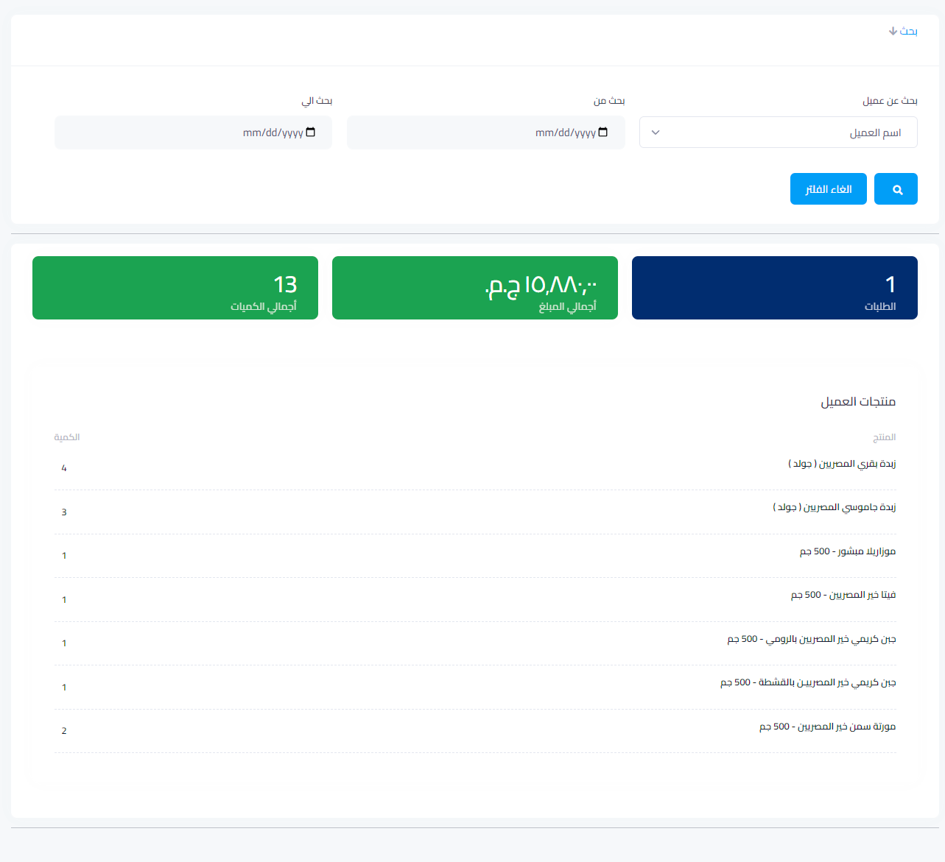Viewport: 945px width, 862px height.
Task: Select row موزاريلا مبشور - 500 جم
Action: pos(475,556)
